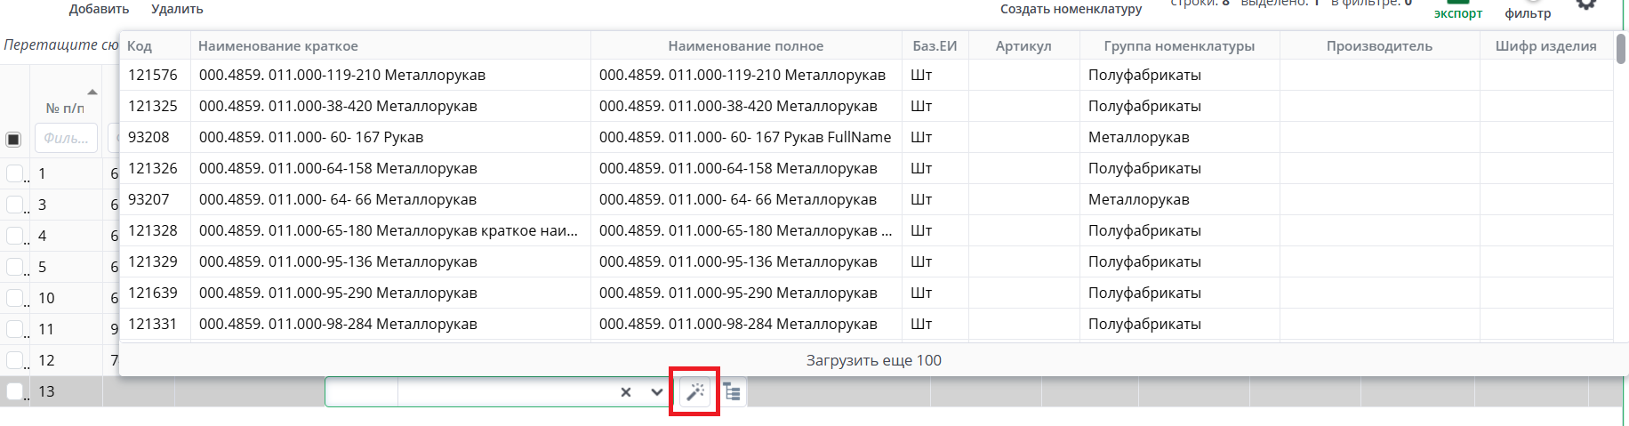
Task: Sort by the № п/п column arrow
Action: [x=92, y=92]
